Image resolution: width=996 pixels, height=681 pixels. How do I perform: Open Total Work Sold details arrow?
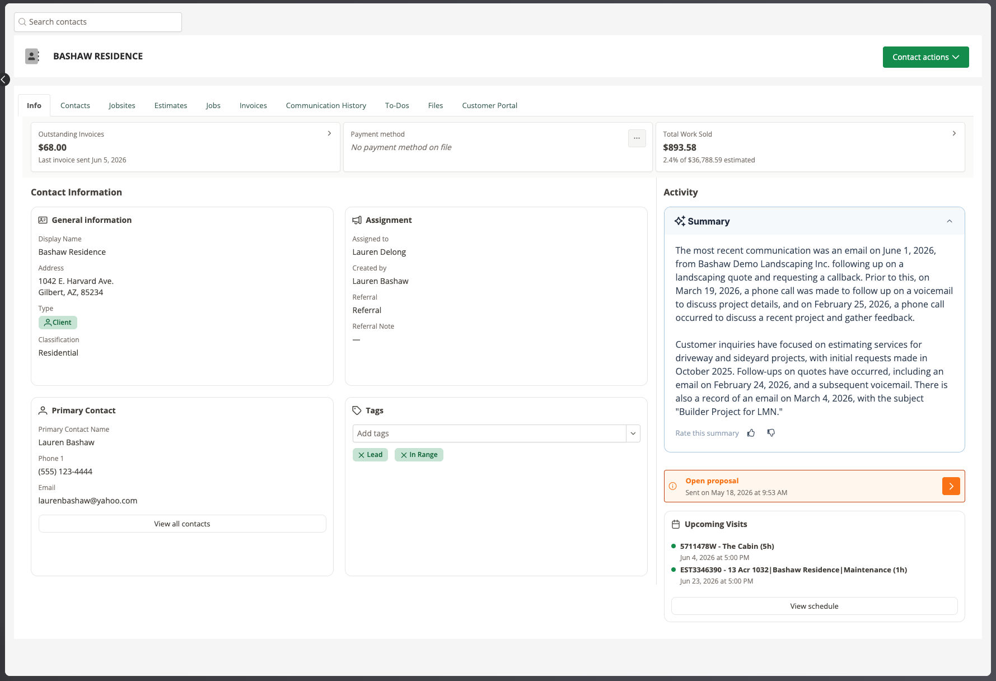click(x=954, y=133)
